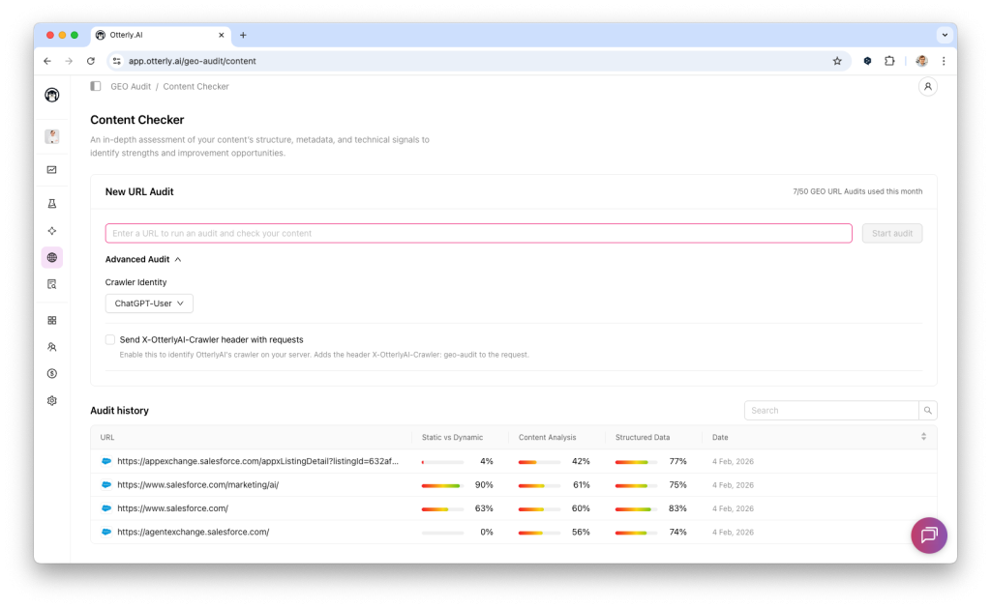Bookmark this page with the star icon

(x=837, y=61)
